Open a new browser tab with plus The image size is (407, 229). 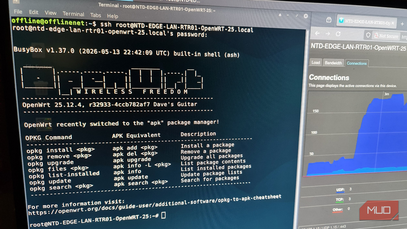402,24
